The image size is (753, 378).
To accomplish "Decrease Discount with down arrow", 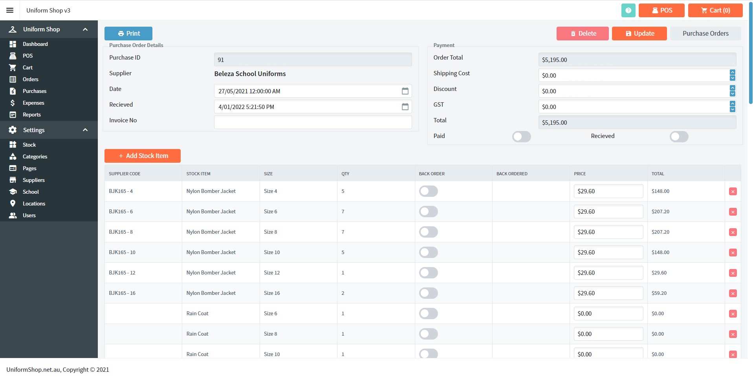I will pos(732,94).
